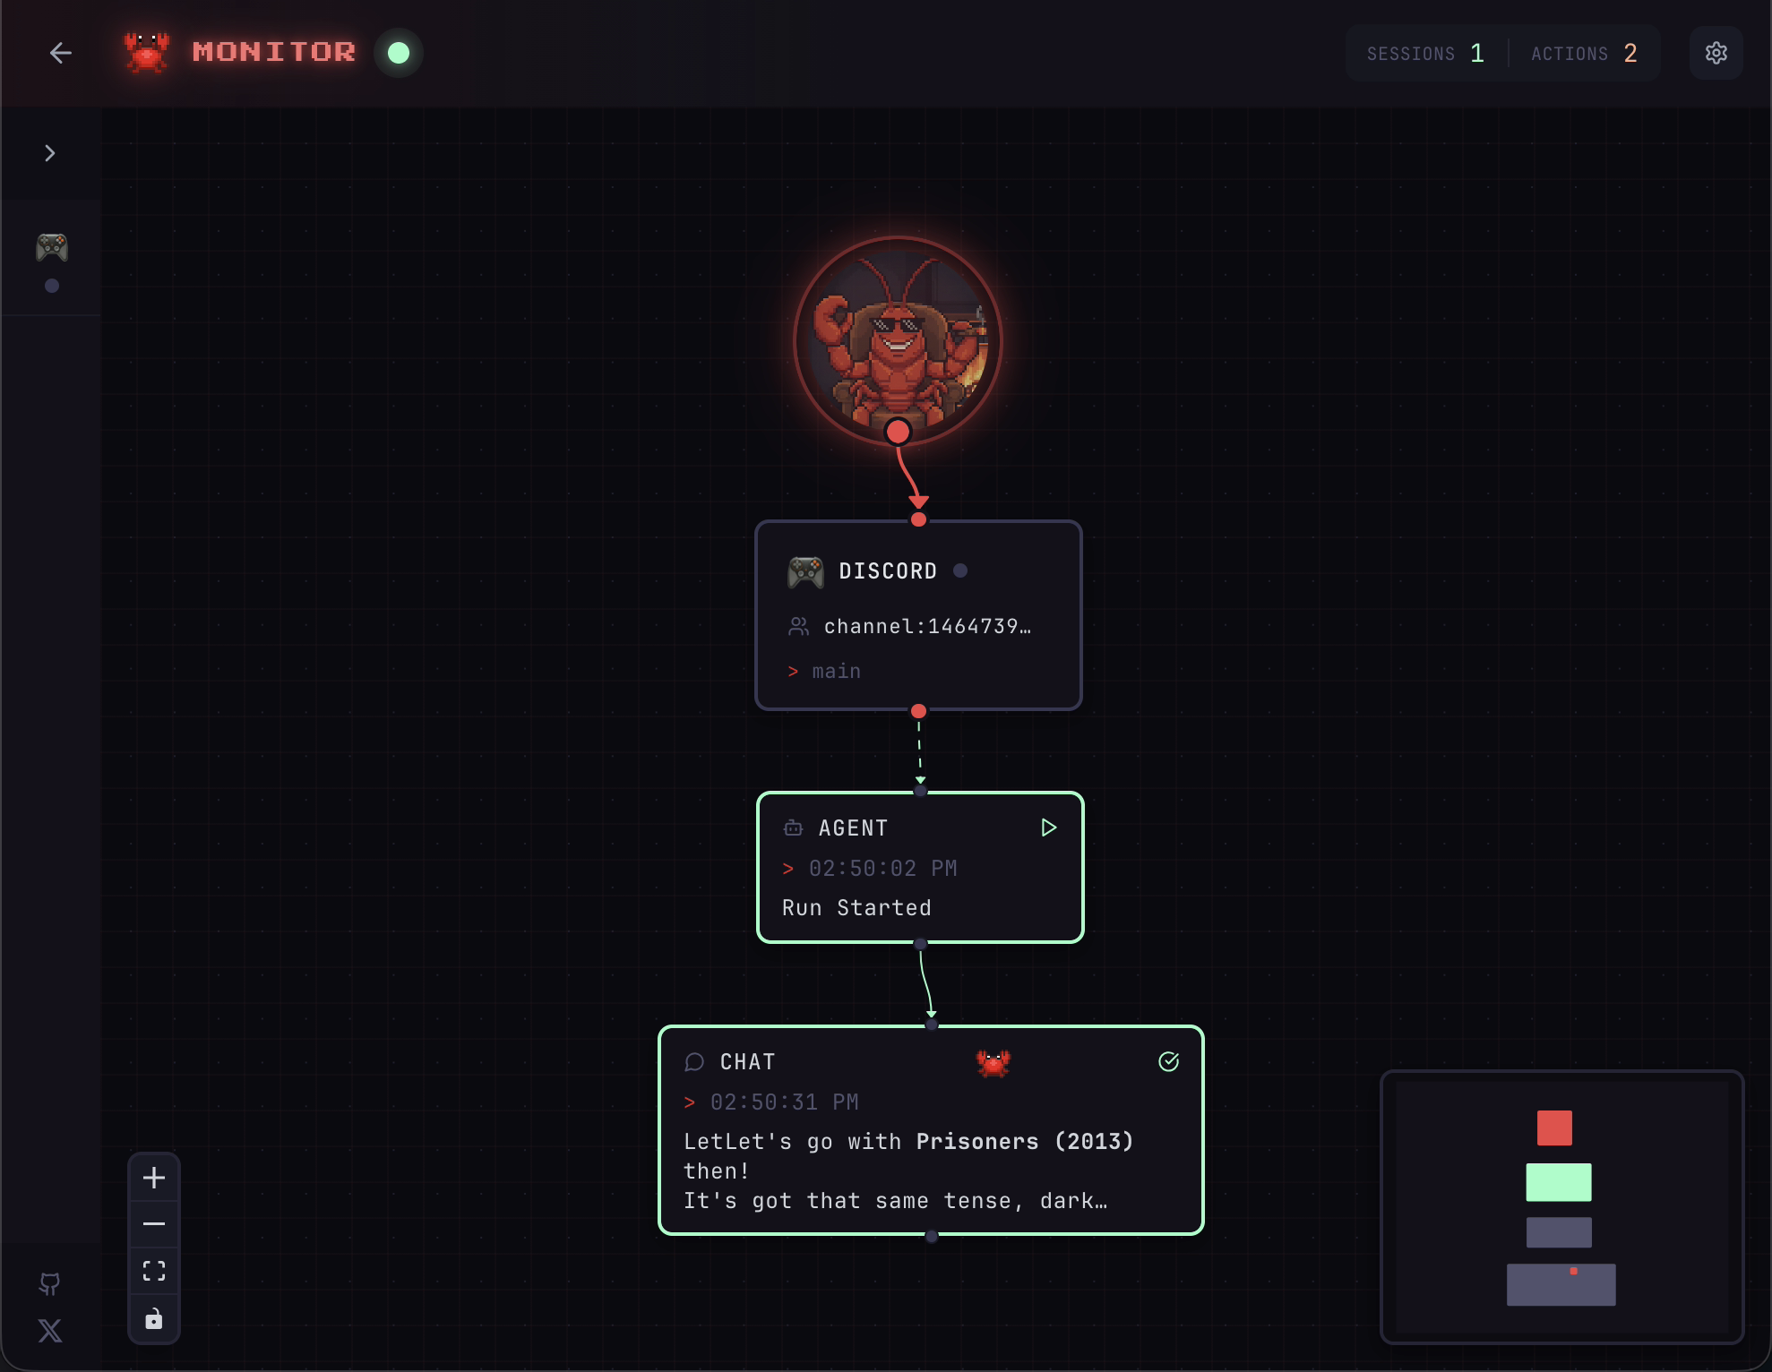Click the Sessions counter tab
Viewport: 1772px width, 1372px height.
click(1425, 54)
